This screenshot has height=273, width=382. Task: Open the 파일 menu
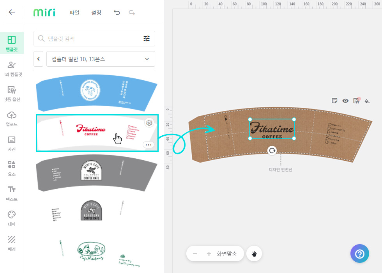74,12
